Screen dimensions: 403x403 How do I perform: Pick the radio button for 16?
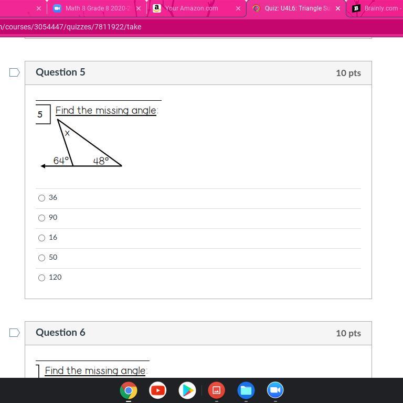pyautogui.click(x=41, y=238)
